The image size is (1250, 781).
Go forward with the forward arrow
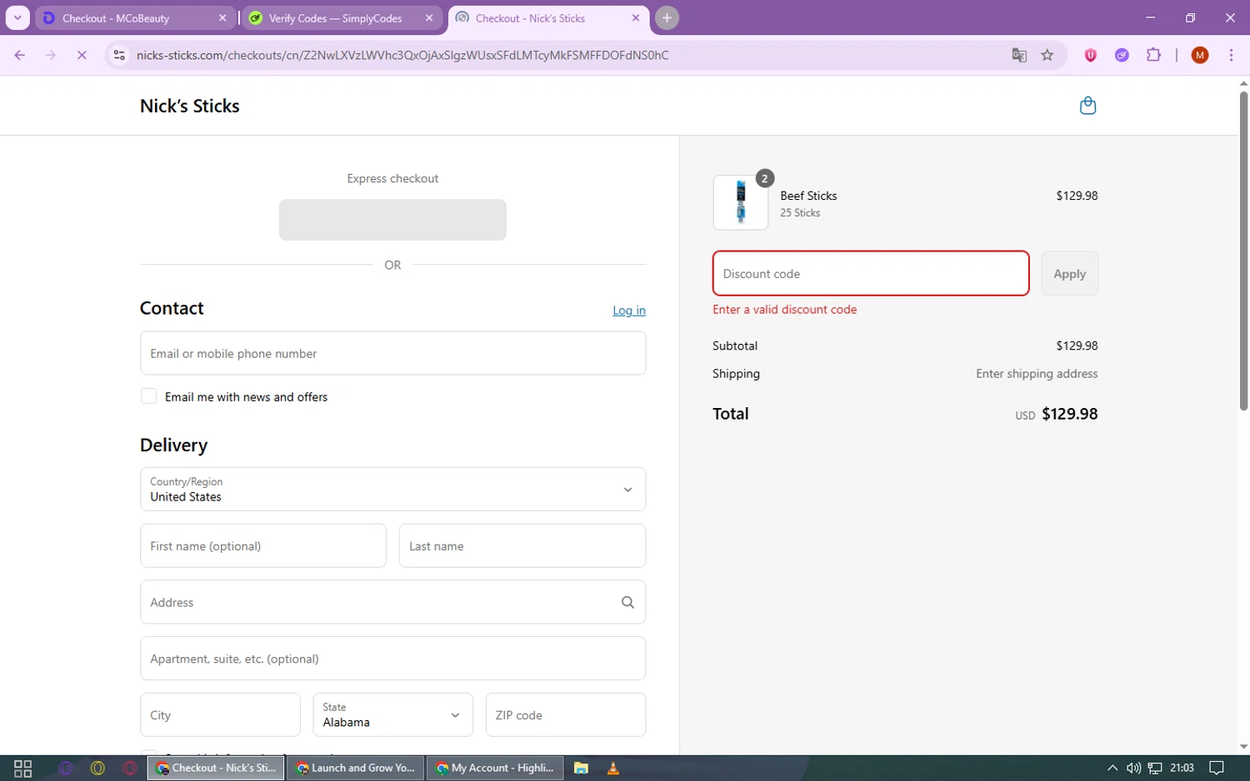(x=51, y=55)
